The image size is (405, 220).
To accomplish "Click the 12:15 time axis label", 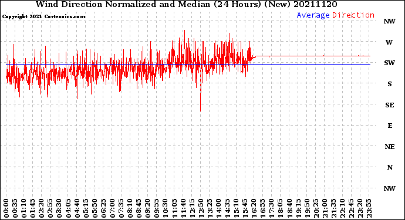I will tap(192, 208).
